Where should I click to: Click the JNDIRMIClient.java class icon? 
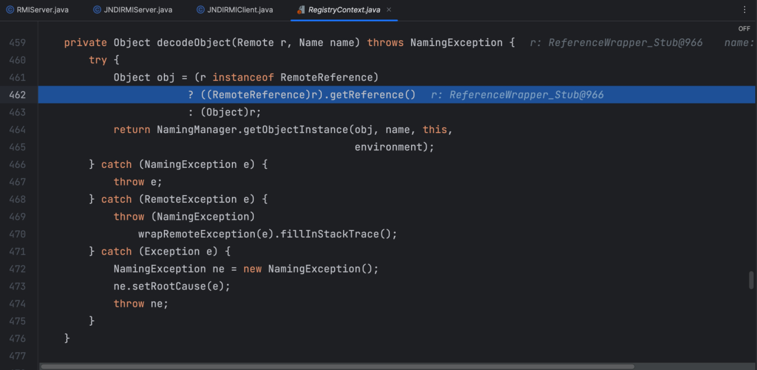click(x=200, y=10)
